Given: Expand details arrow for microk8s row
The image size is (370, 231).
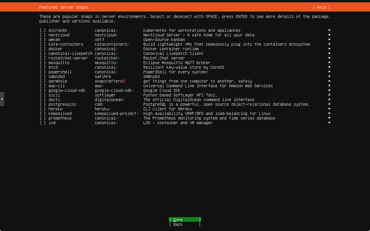Looking at the screenshot, I should click(330, 30).
